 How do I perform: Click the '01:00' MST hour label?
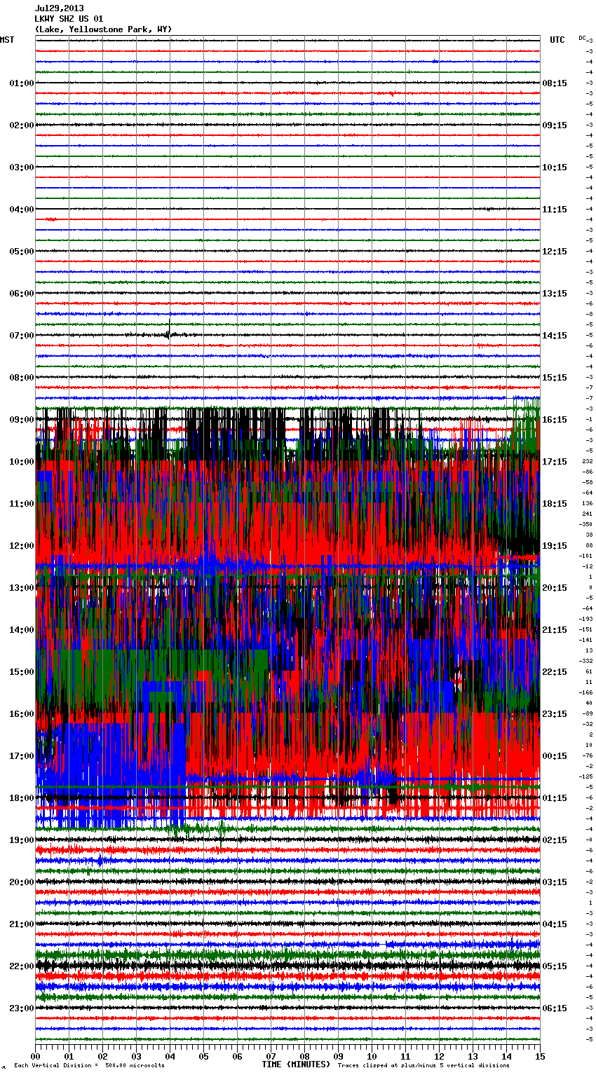21,83
